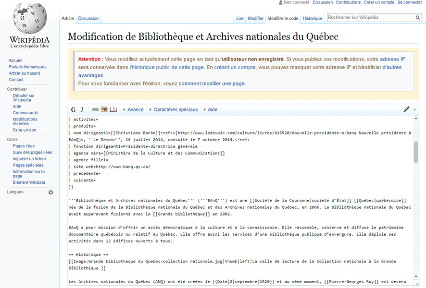Open the Historique tab
Screen dimensions: 426x288
[x=313, y=18]
